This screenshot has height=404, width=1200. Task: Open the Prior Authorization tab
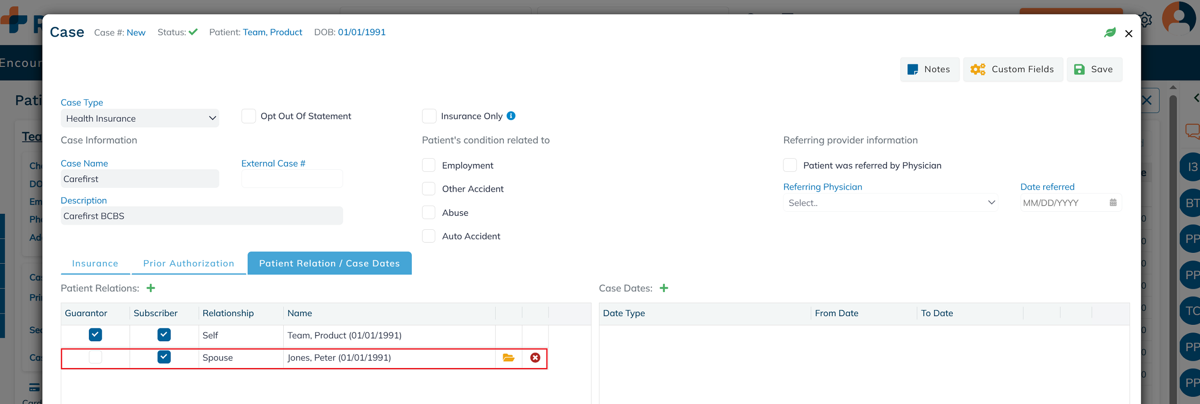point(189,264)
